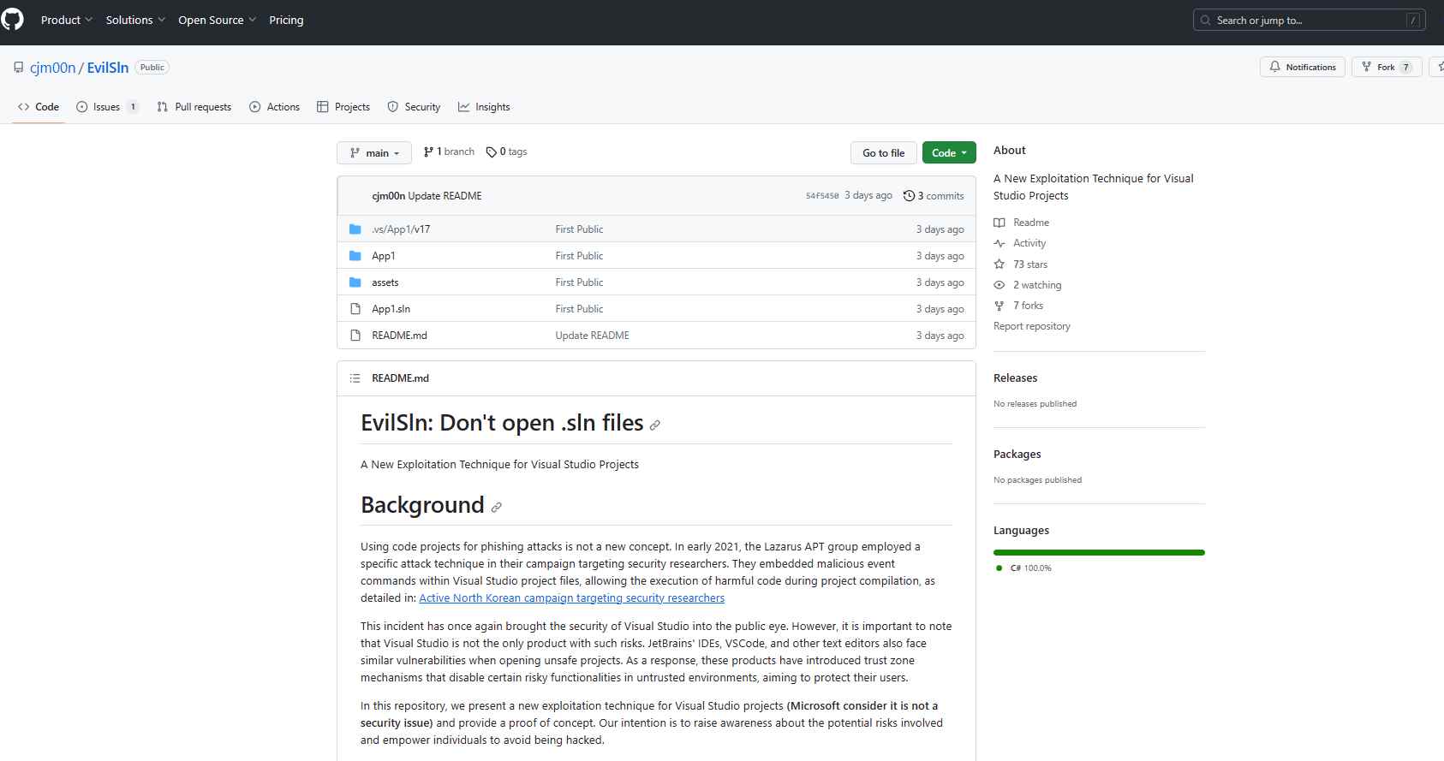
Task: Click the folder icon for assets
Action: (355, 282)
